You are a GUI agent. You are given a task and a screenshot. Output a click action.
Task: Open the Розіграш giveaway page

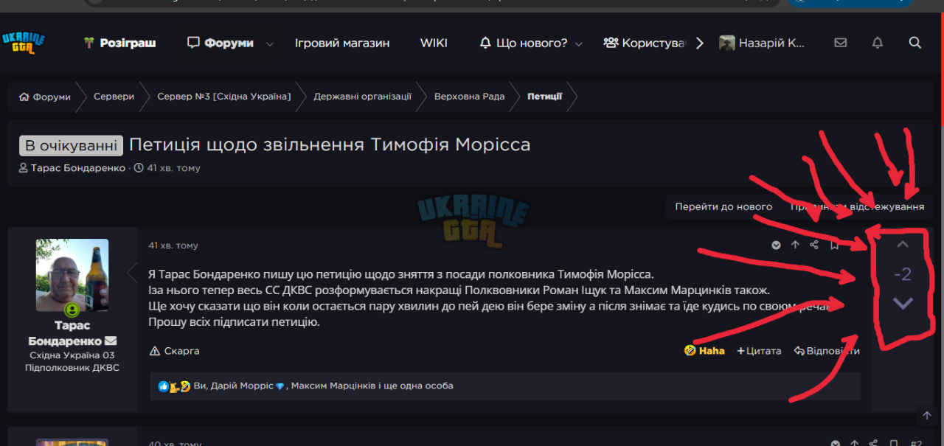(x=120, y=43)
